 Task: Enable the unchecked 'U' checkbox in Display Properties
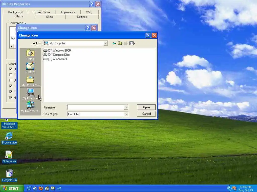[11, 80]
